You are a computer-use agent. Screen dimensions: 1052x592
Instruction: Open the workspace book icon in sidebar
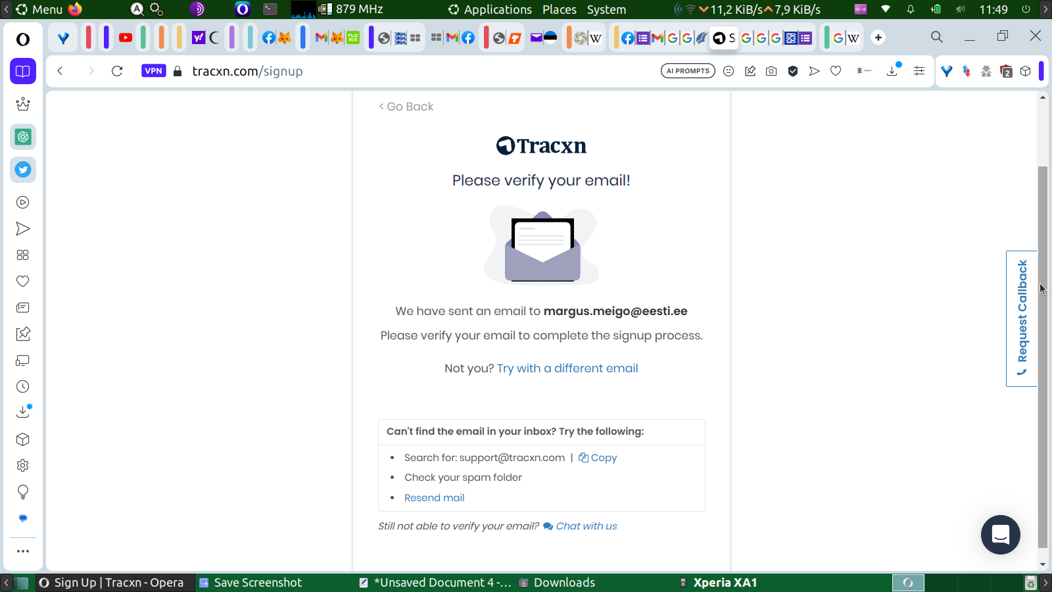tap(23, 71)
